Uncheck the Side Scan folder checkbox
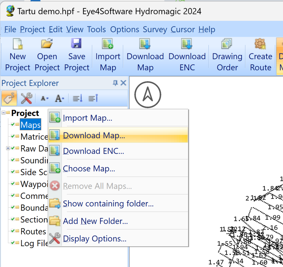Viewport: 283px width, 267px height. coord(13,172)
